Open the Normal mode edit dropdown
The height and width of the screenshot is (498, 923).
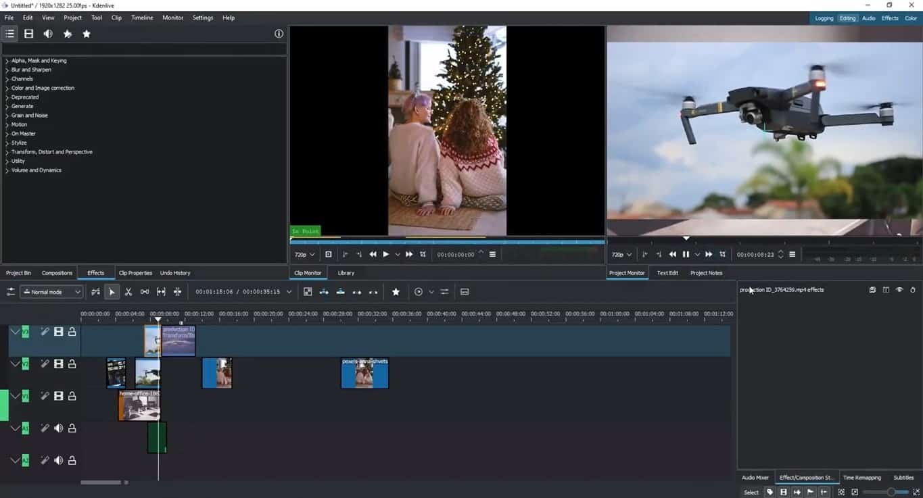pyautogui.click(x=51, y=292)
